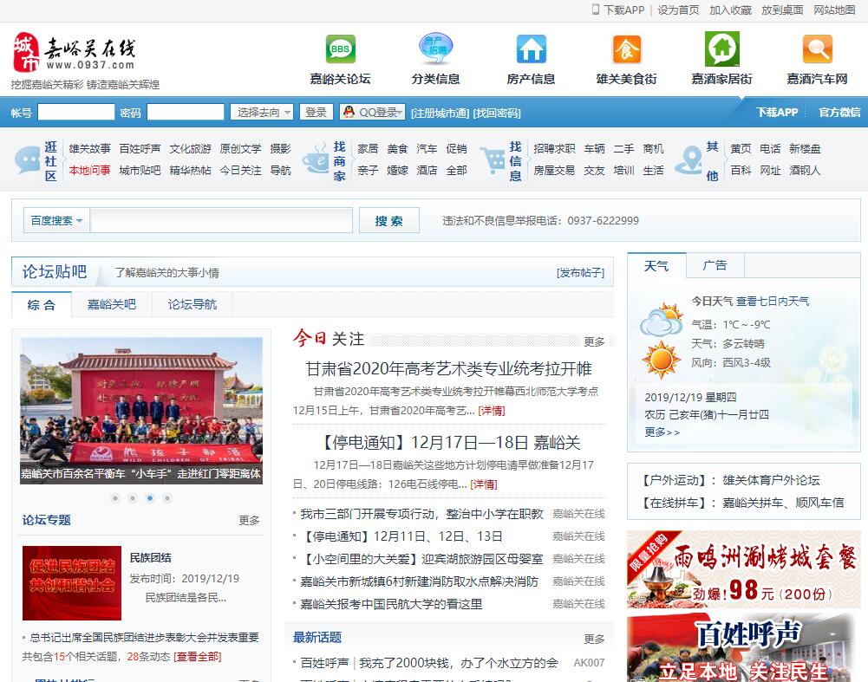Expand the 百度搜索 engine dropdown

(56, 221)
